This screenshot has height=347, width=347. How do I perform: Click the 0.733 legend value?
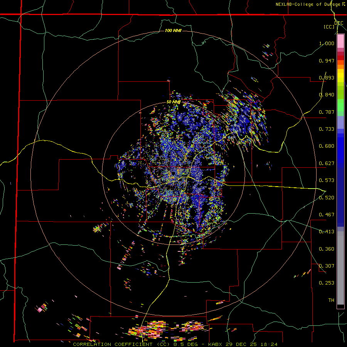pos(327,129)
